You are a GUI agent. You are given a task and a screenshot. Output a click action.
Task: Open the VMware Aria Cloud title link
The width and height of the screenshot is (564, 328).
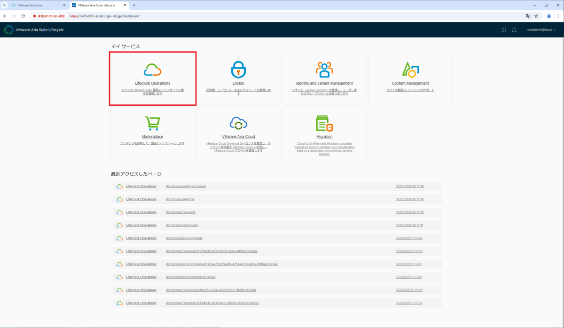coord(238,137)
